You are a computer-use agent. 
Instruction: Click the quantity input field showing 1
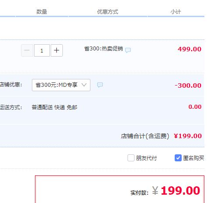click(x=42, y=50)
